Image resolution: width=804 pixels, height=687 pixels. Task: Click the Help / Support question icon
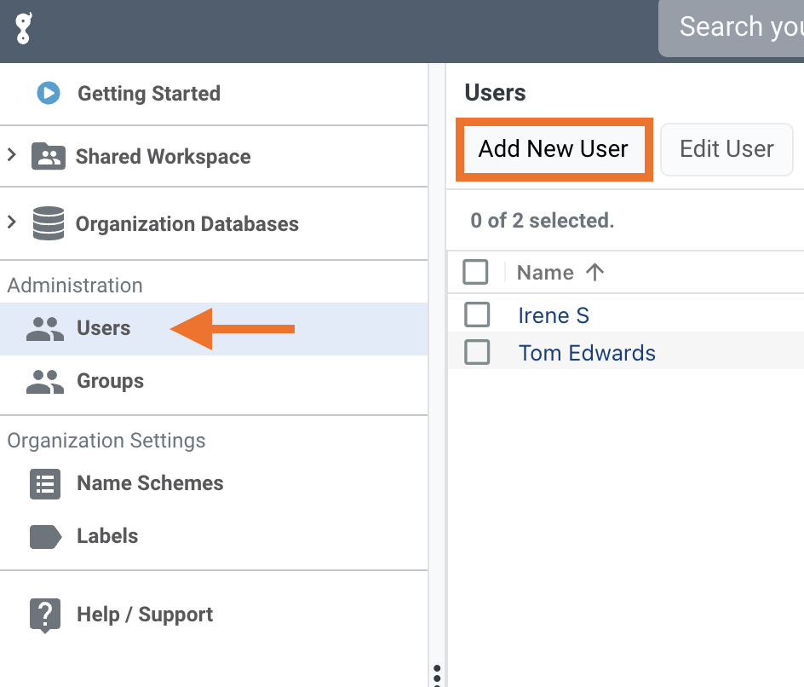click(x=45, y=615)
